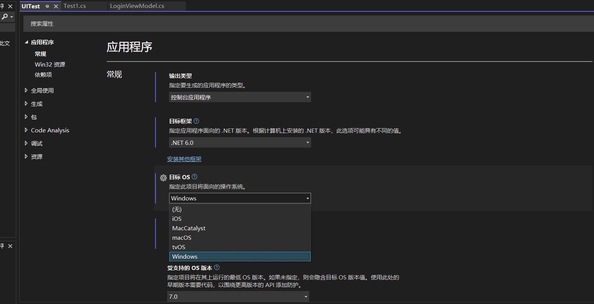The height and width of the screenshot is (304, 594).
Task: Close the top-left side panel
Action: point(10,6)
